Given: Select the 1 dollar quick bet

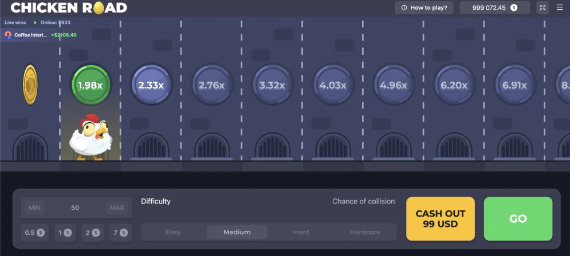Looking at the screenshot, I should [x=65, y=233].
